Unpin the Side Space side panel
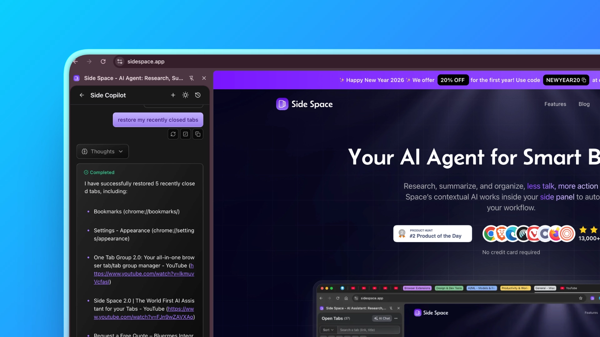Screen dimensions: 600x337 [192, 78]
